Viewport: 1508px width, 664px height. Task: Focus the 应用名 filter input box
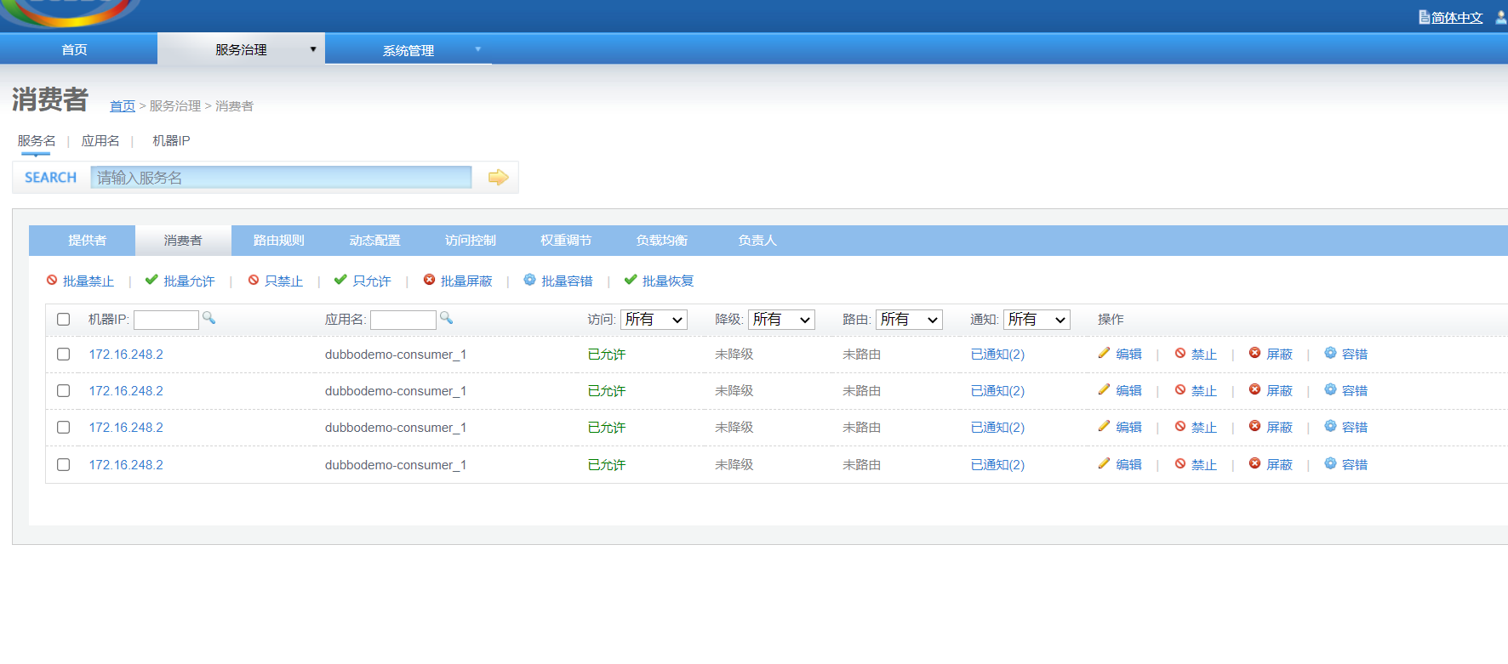403,320
